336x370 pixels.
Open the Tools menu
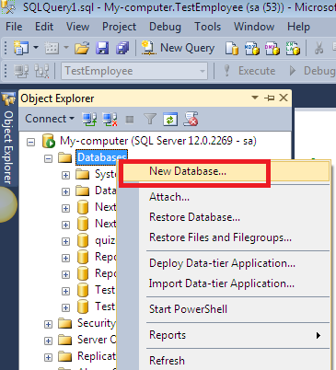pos(207,27)
